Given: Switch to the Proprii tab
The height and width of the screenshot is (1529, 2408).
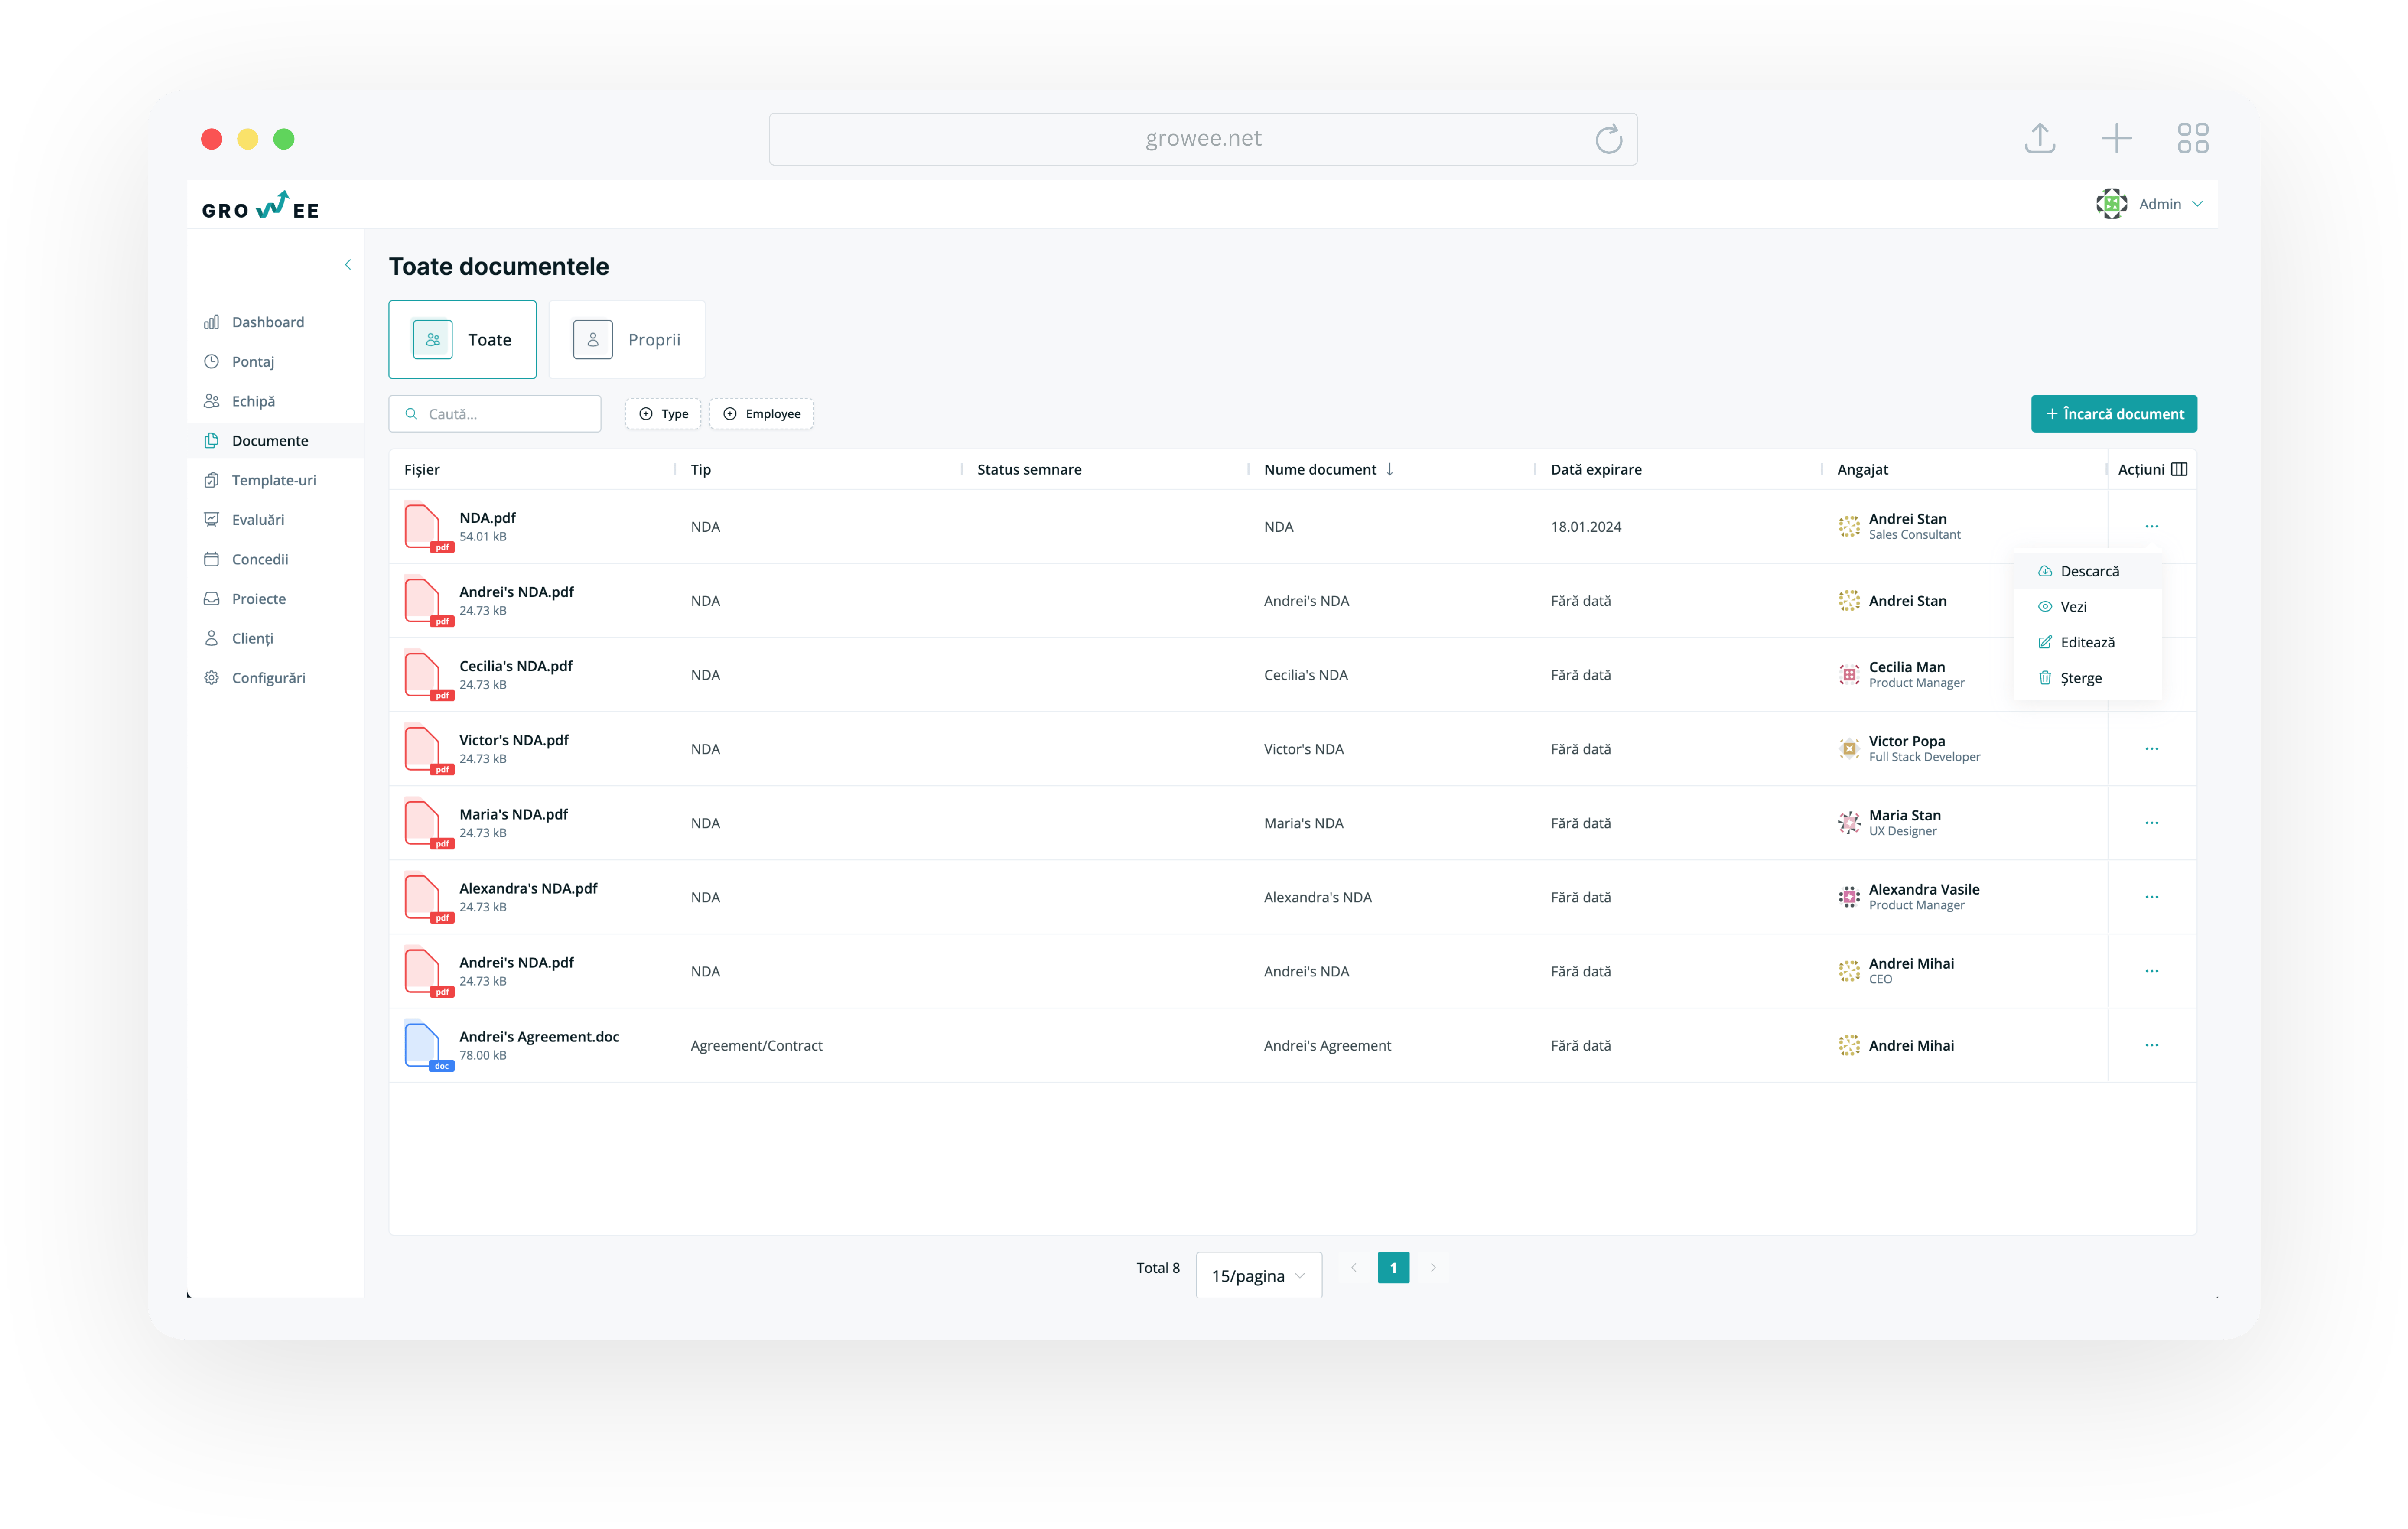Looking at the screenshot, I should [x=627, y=340].
